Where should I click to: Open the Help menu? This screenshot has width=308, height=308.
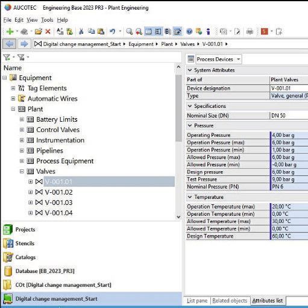click(x=62, y=20)
